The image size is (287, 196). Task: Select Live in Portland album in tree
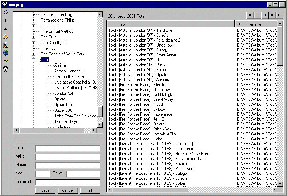coord(75,88)
